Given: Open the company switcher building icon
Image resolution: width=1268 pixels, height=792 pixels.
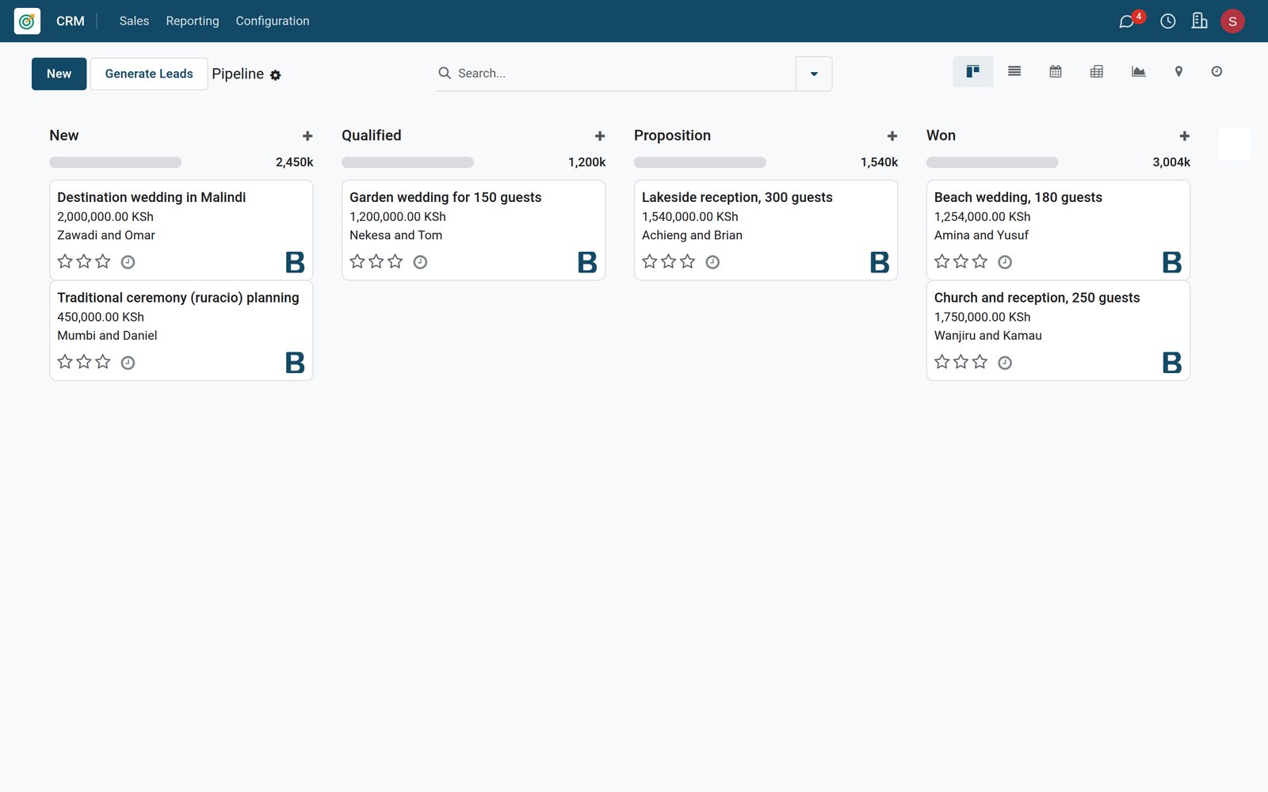Looking at the screenshot, I should click(x=1200, y=21).
